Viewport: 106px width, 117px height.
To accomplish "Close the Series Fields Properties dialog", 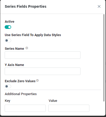I will pos(99,6).
